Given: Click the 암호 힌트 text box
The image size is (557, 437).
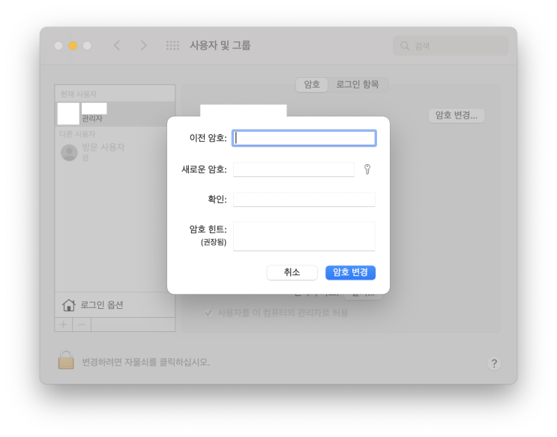Looking at the screenshot, I should pyautogui.click(x=304, y=236).
